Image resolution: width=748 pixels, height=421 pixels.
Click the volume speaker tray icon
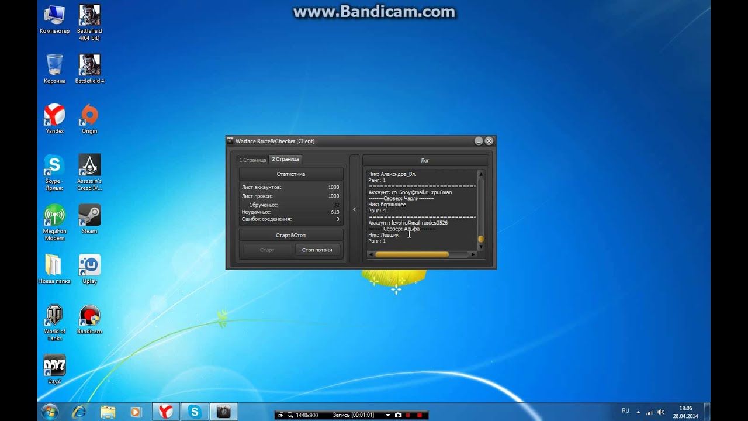tap(660, 412)
